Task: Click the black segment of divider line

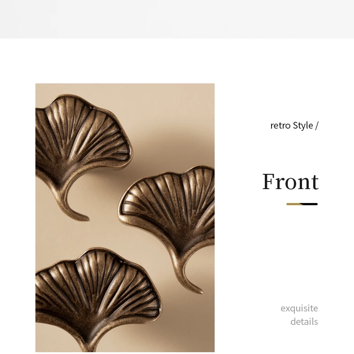Action: (x=310, y=204)
